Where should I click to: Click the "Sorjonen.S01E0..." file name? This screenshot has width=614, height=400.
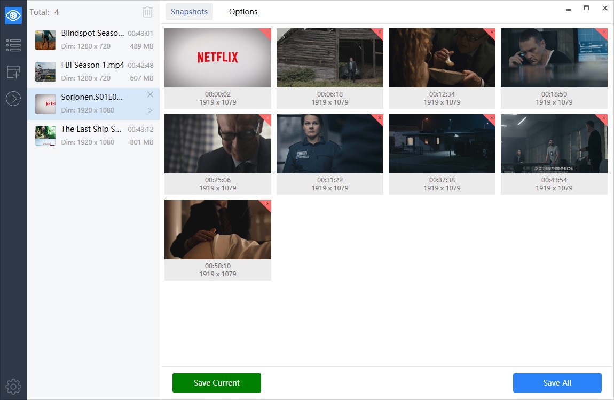coord(92,98)
